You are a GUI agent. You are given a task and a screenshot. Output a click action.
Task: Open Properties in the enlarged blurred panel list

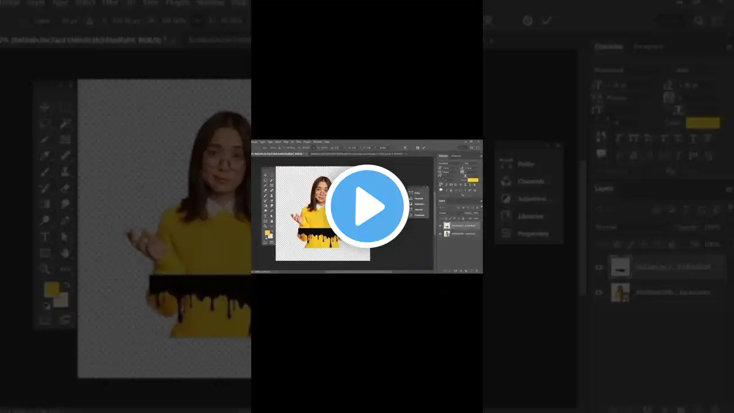point(533,233)
